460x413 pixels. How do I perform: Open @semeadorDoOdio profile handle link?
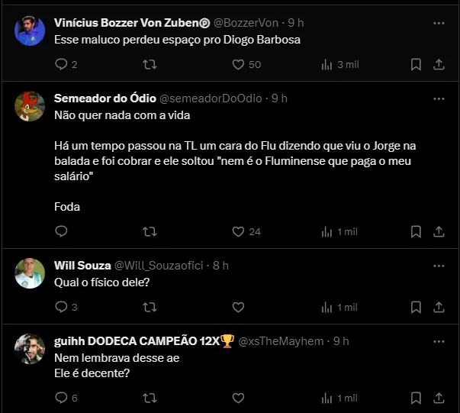[210, 98]
